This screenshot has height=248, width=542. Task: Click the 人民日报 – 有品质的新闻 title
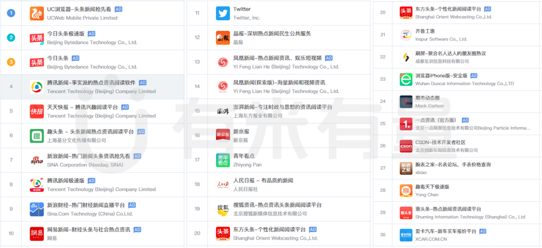(x=263, y=180)
